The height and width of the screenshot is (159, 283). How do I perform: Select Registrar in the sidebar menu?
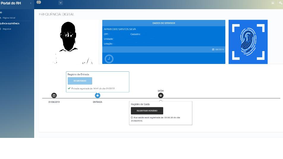click(7, 29)
